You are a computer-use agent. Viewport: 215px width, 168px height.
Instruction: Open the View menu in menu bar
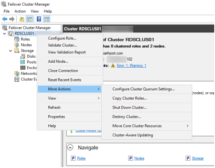pyautogui.click(x=35, y=11)
